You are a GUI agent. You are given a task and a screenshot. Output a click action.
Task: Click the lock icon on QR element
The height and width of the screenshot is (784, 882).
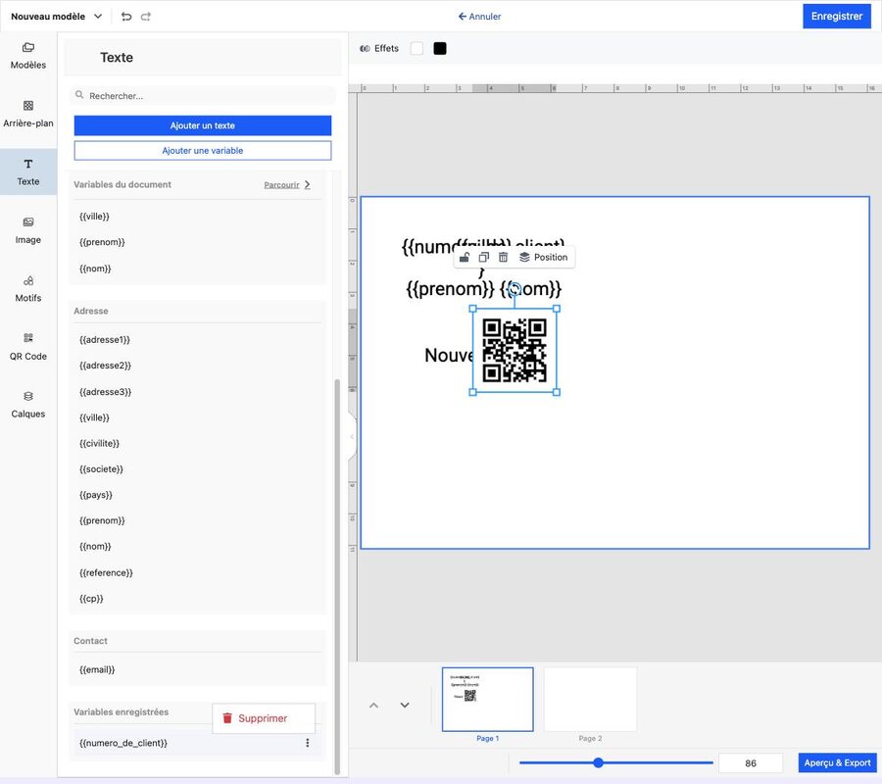tap(465, 257)
